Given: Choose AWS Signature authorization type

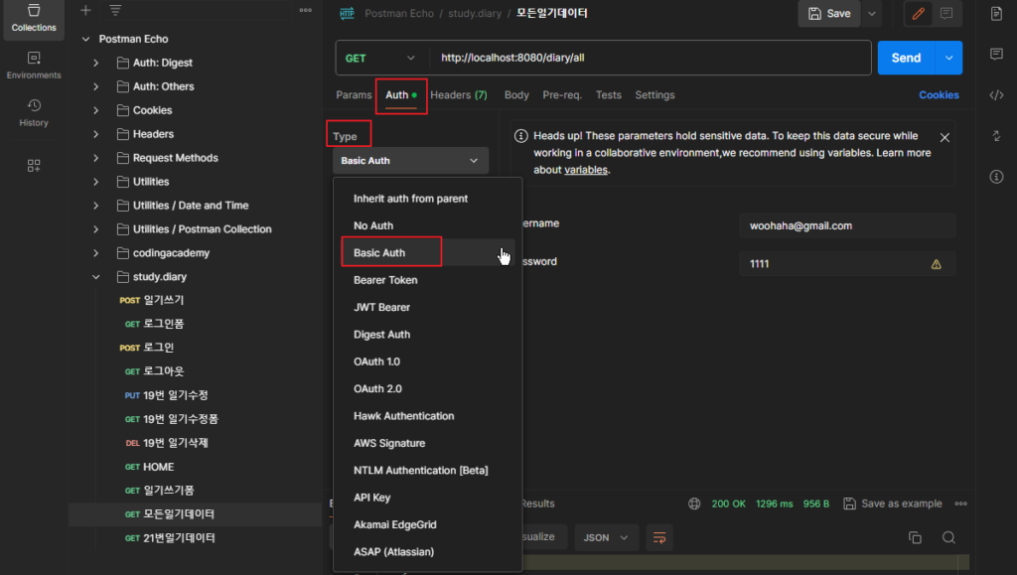Looking at the screenshot, I should 428,443.
